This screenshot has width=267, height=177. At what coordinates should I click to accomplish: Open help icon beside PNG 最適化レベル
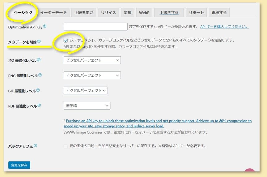coord(40,75)
